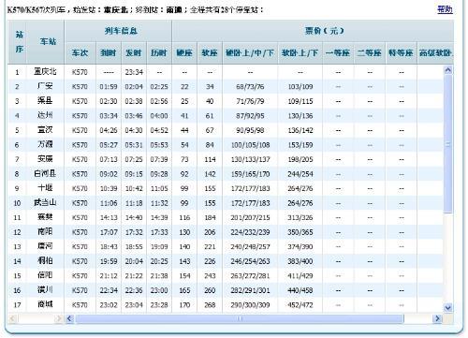This screenshot has width=468, height=338.
Task: Click the vertical scrollbar thumb
Action: click(448, 144)
